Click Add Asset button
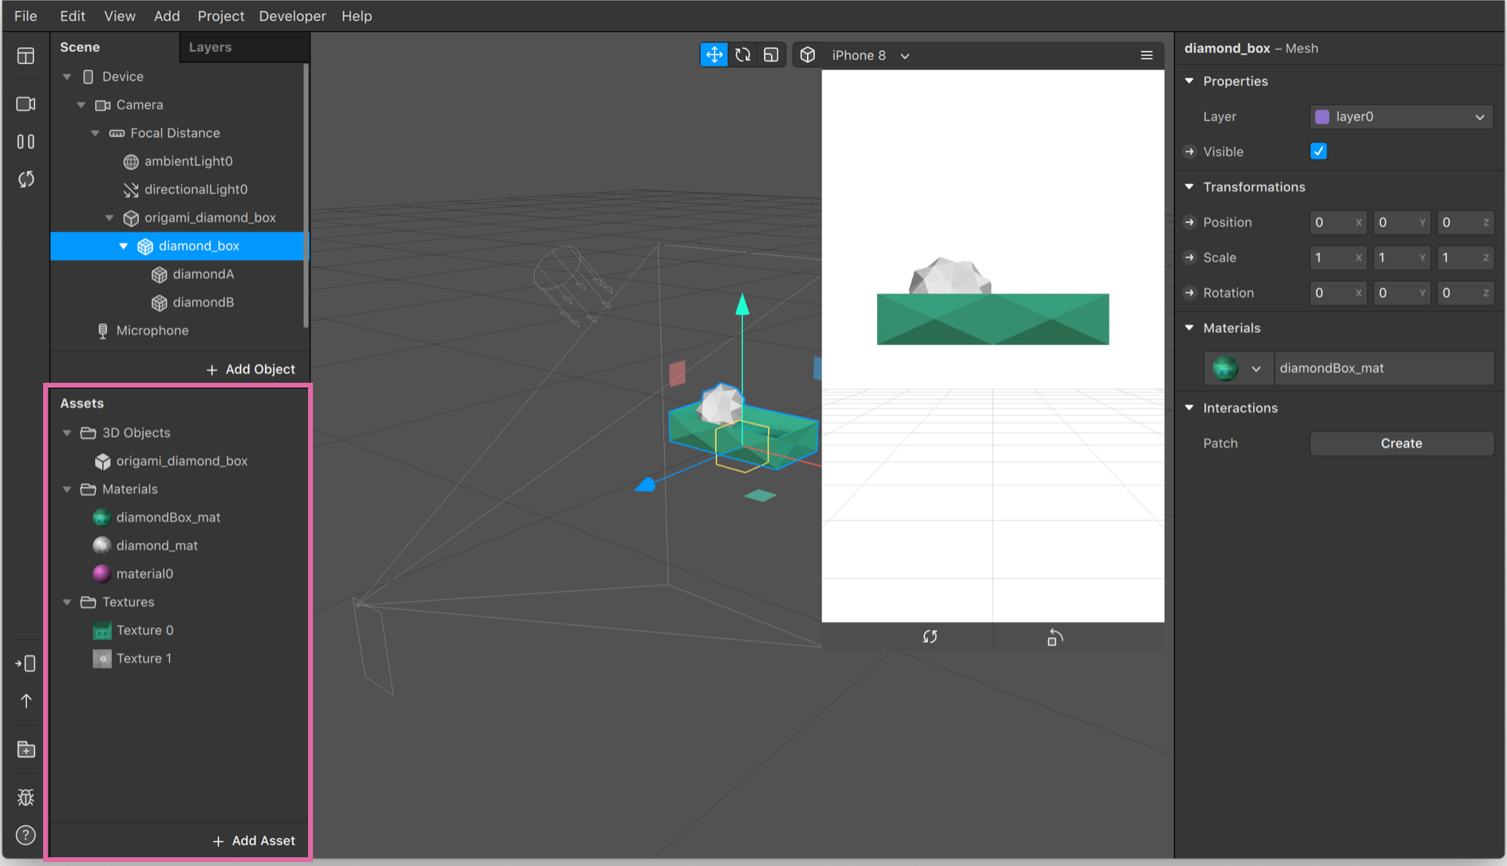 (x=254, y=840)
